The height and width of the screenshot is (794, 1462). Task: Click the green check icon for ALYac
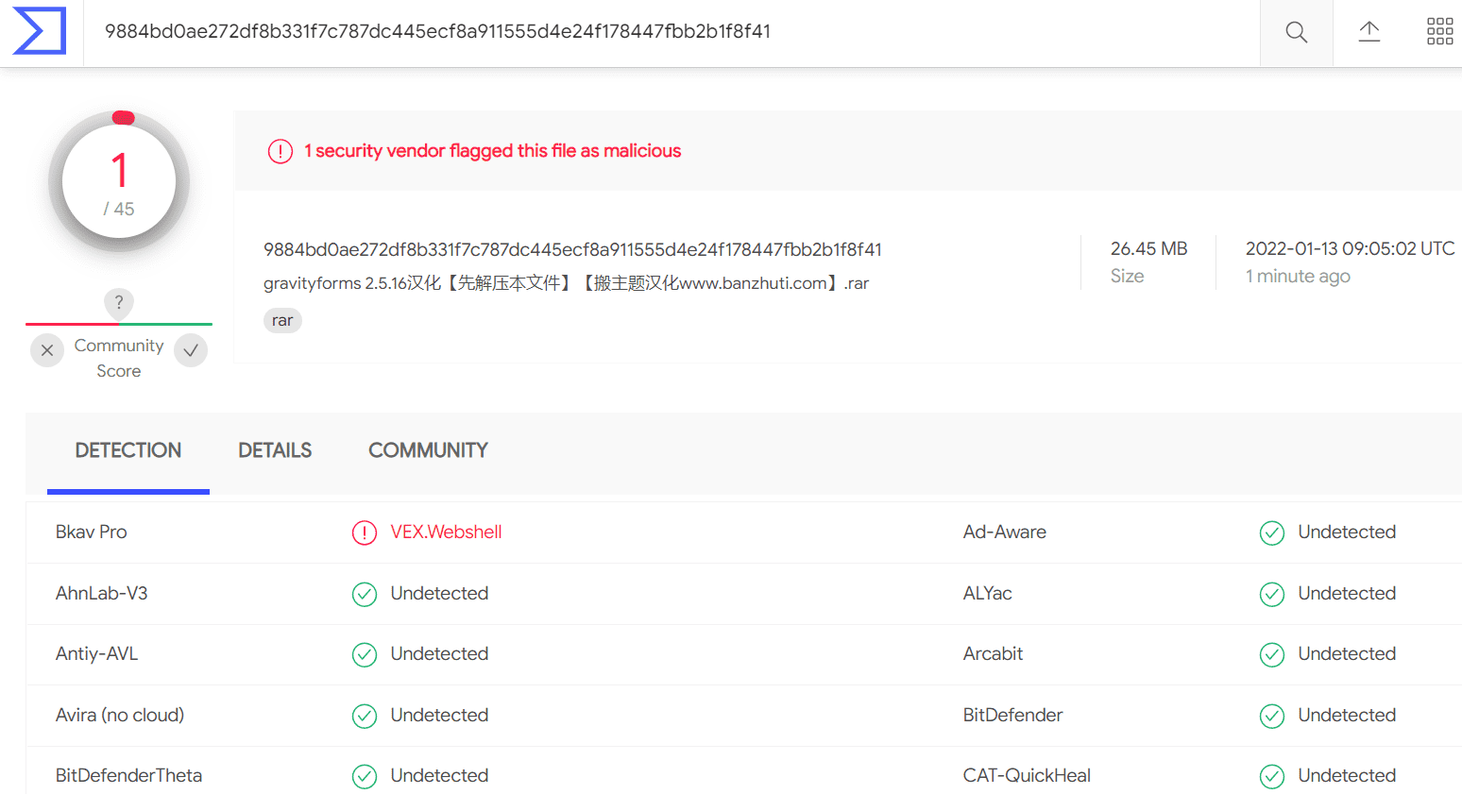click(1272, 594)
